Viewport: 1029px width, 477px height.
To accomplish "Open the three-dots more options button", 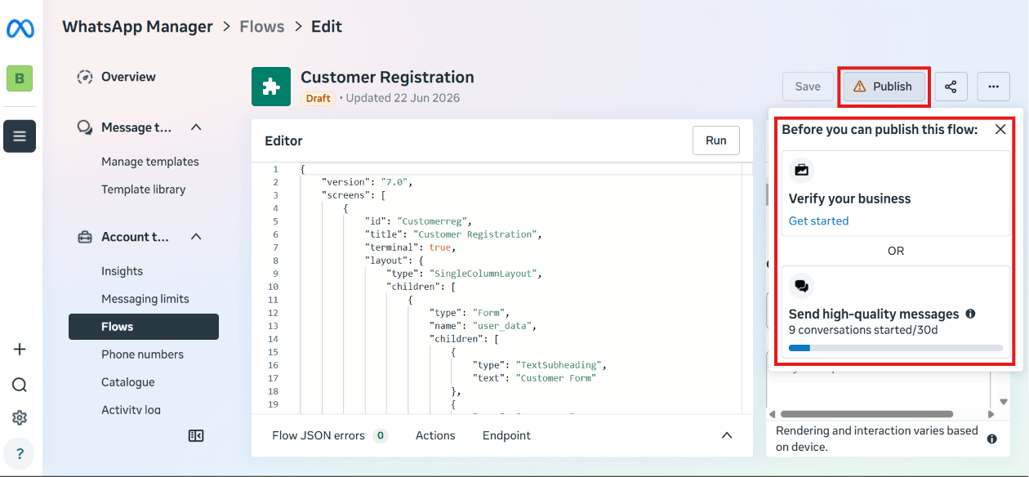I will tap(993, 87).
